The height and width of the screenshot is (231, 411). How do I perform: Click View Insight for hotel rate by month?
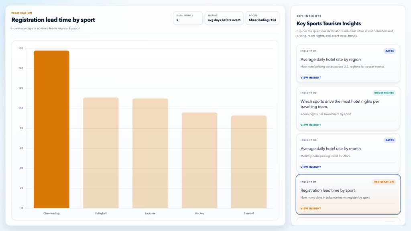coord(311,167)
